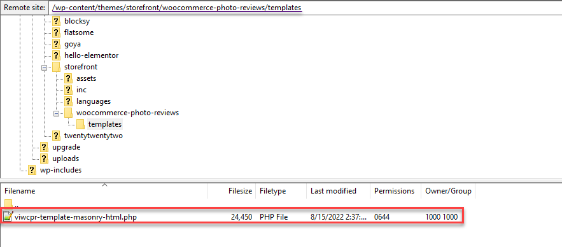Select the upgrade folder
The height and width of the screenshot is (247, 562).
click(x=66, y=147)
